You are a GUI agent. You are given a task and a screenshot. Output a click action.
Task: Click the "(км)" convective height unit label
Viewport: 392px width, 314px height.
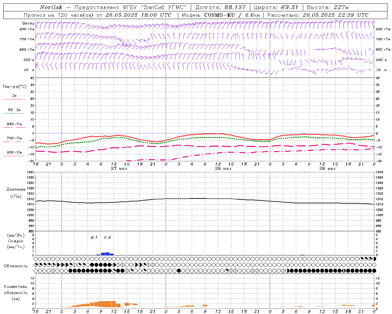(16, 298)
